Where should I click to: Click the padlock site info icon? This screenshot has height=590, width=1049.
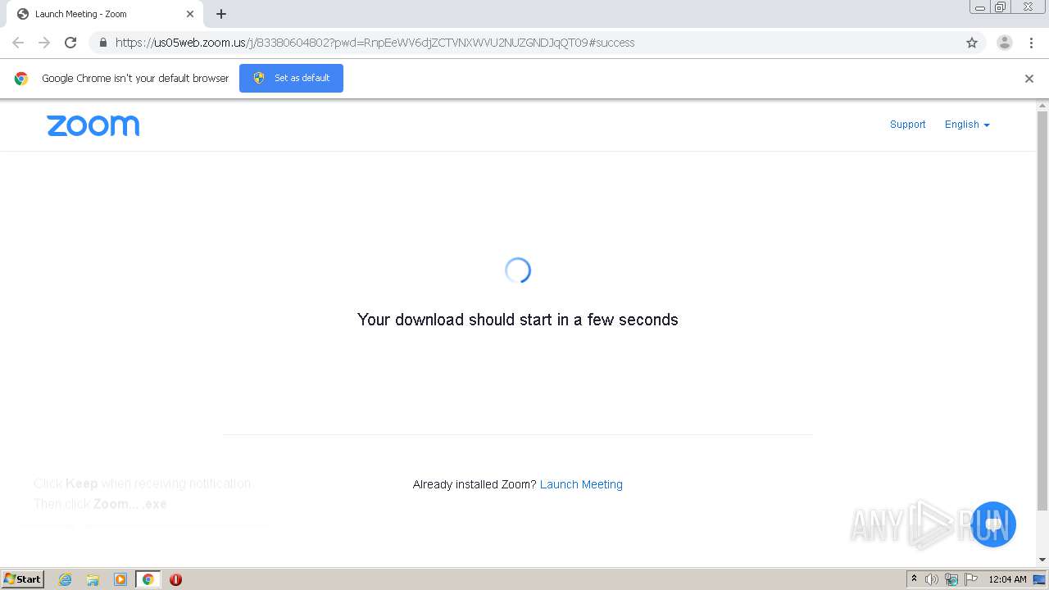[x=102, y=43]
